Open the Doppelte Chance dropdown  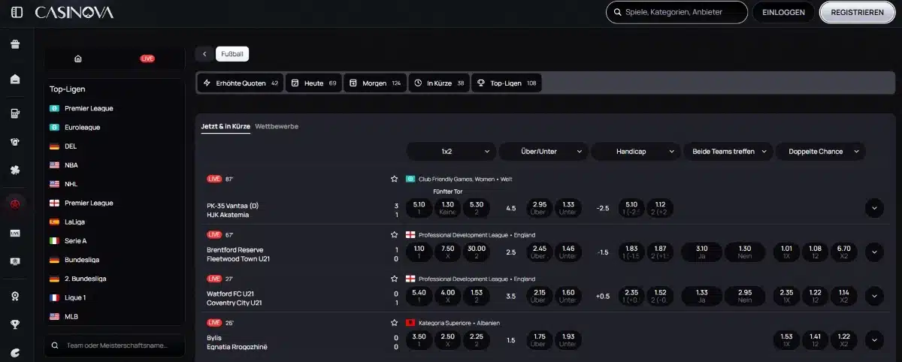pos(821,151)
